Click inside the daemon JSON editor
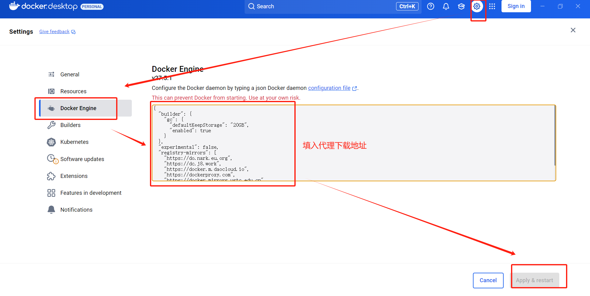Image resolution: width=590 pixels, height=296 pixels. coord(354,143)
